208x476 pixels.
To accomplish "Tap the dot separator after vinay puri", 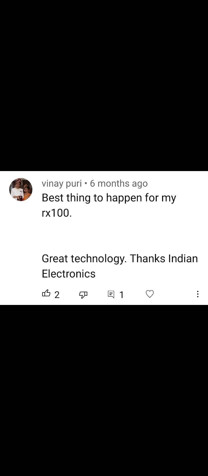I will 86,183.
